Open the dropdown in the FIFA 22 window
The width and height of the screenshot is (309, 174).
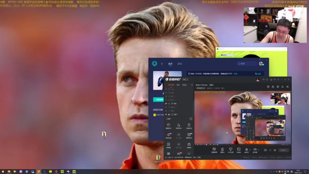[x=228, y=55]
